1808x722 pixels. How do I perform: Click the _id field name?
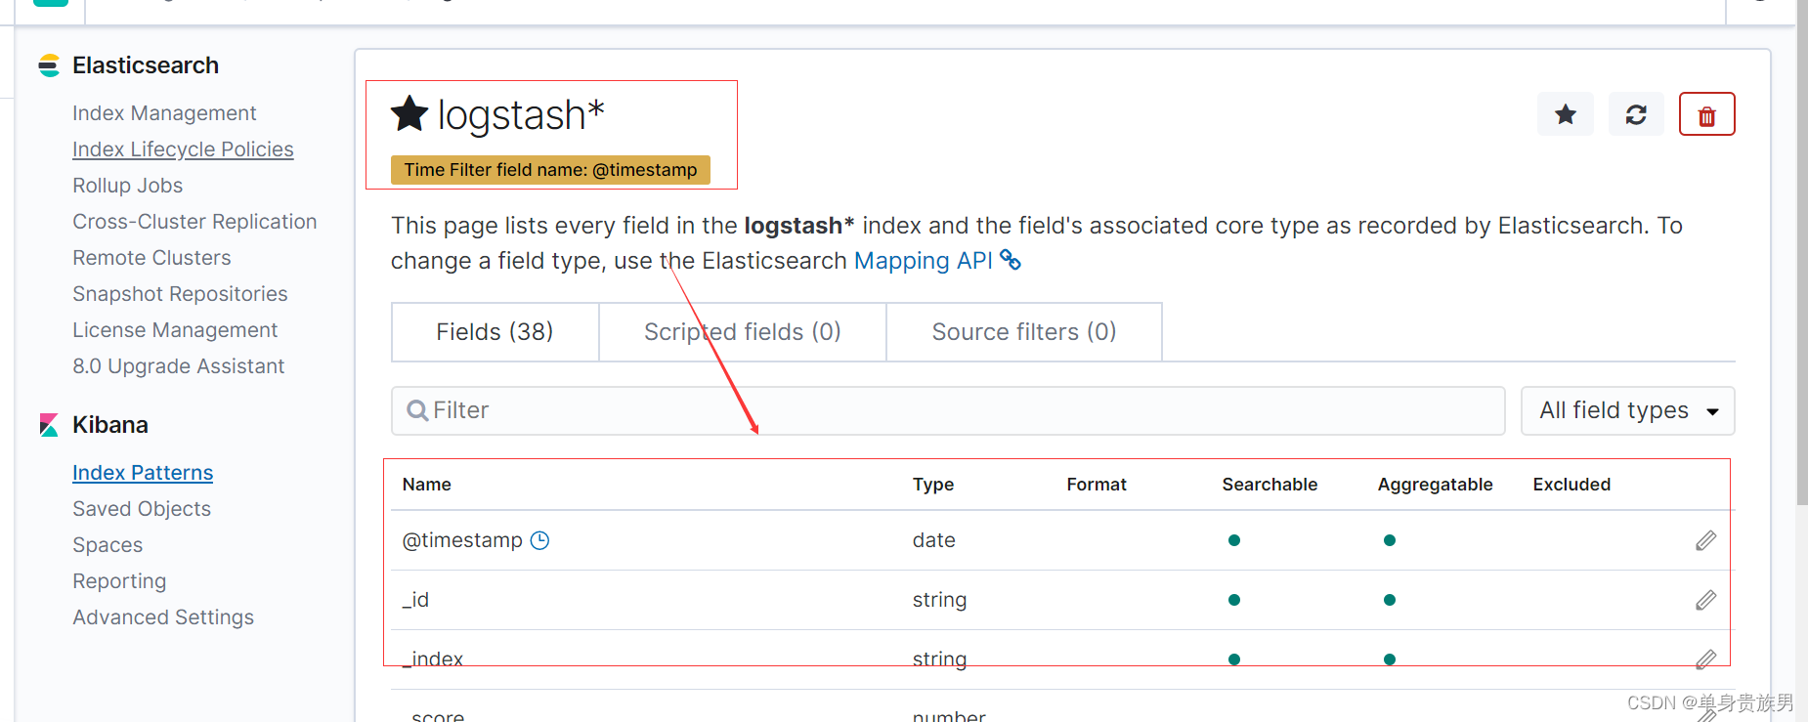(x=415, y=600)
